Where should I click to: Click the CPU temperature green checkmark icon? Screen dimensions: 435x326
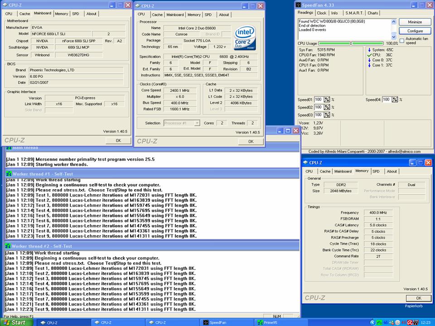[x=369, y=55]
